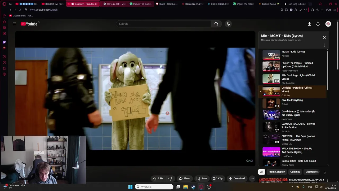Screen dimensions: 339x191
Task: Go to the YouTube home logo
Action: click(x=29, y=24)
